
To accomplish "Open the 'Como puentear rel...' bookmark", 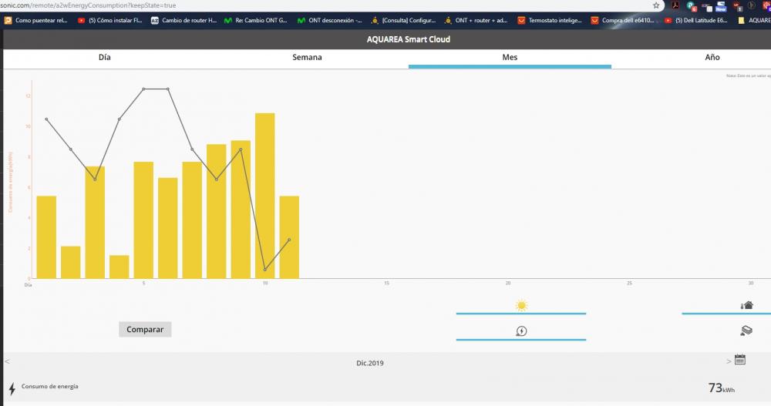I will click(x=36, y=20).
